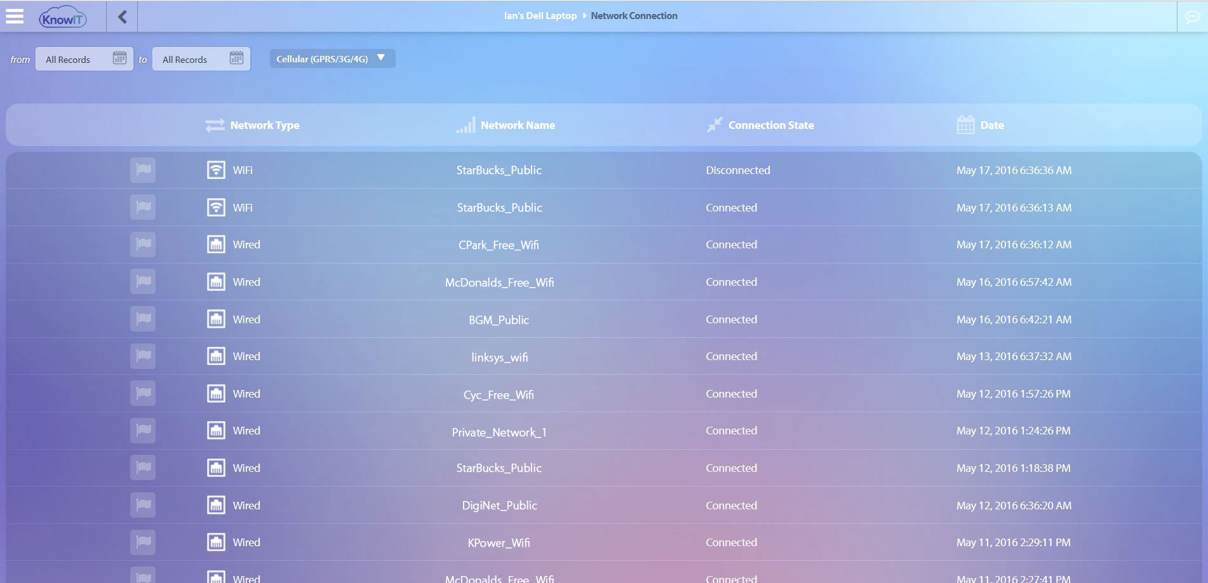Flag the McDonalds_Free_Wifi 6:57:42 AM record
This screenshot has width=1208, height=583.
(x=143, y=281)
